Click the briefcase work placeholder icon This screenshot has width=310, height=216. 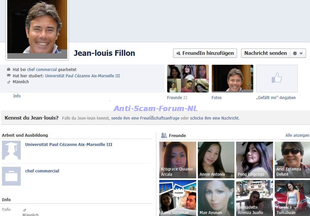pyautogui.click(x=11, y=176)
